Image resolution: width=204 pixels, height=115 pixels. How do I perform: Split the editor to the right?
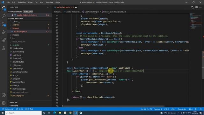click(x=196, y=7)
